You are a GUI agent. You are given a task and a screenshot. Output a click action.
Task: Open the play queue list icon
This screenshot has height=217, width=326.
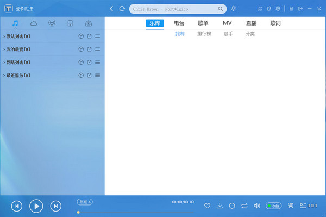point(303,206)
